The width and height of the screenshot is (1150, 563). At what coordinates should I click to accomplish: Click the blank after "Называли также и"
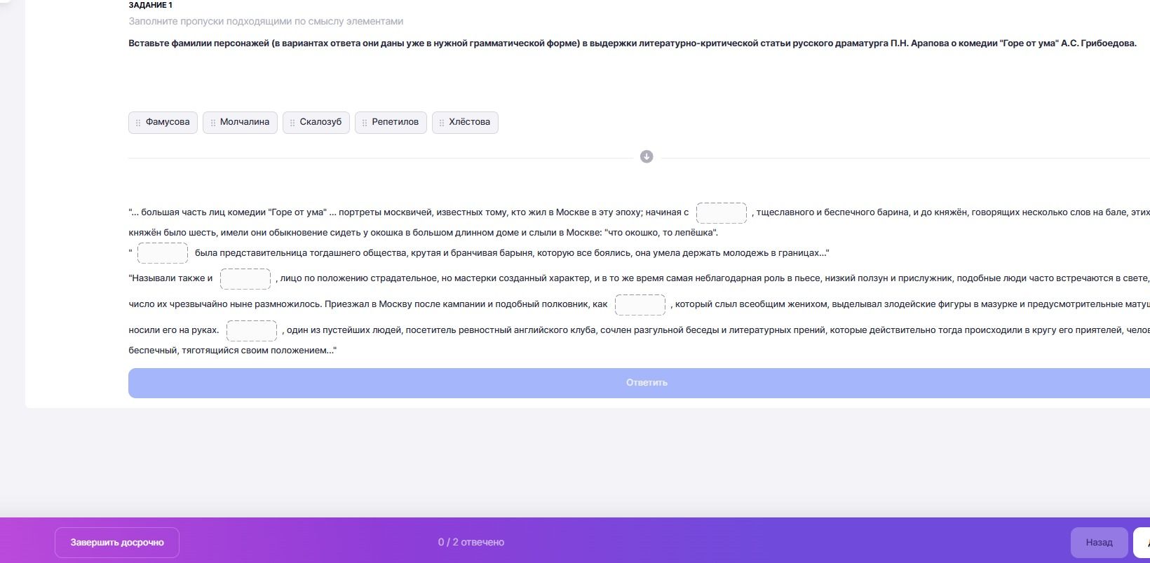click(x=245, y=278)
